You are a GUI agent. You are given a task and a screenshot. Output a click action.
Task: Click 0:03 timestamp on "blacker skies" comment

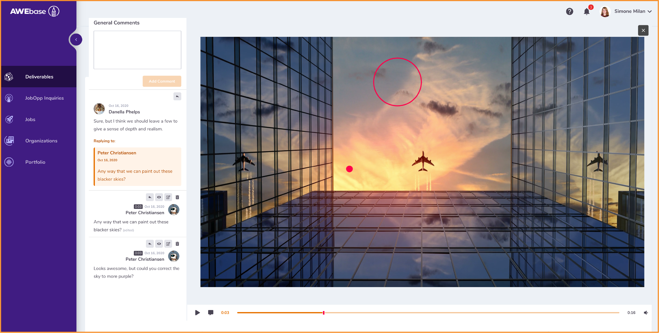pos(138,207)
